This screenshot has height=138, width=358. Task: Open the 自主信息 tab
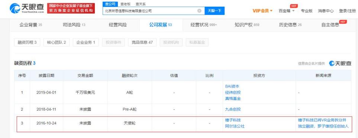click(x=330, y=25)
